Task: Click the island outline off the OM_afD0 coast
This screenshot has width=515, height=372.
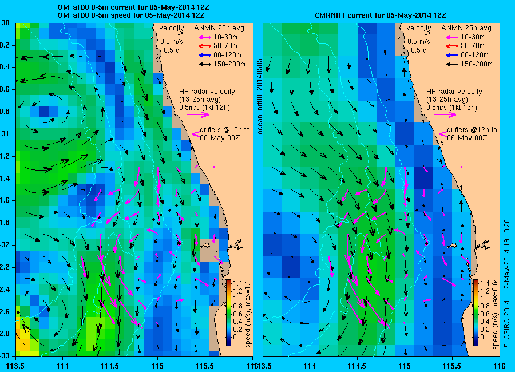Action: click(204, 246)
